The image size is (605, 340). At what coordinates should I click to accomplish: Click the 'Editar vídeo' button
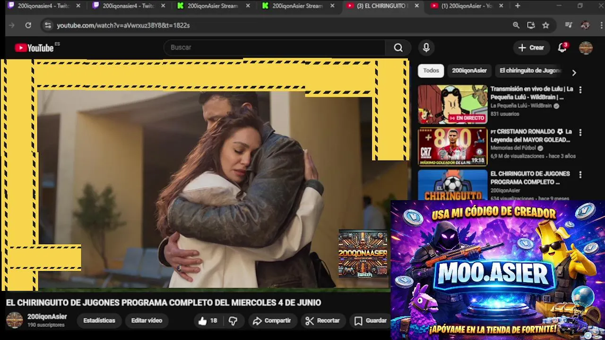(147, 321)
